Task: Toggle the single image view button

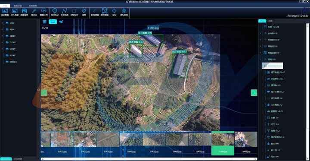Action: click(x=53, y=22)
